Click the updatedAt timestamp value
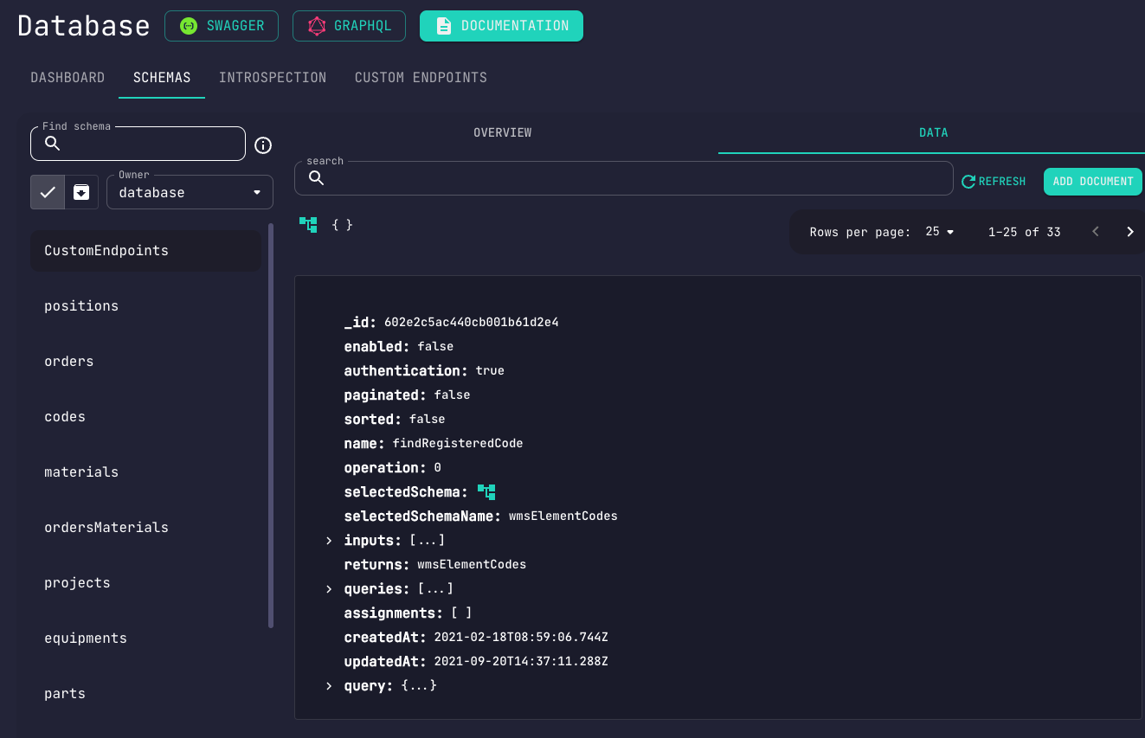This screenshot has width=1145, height=738. pyautogui.click(x=521, y=662)
